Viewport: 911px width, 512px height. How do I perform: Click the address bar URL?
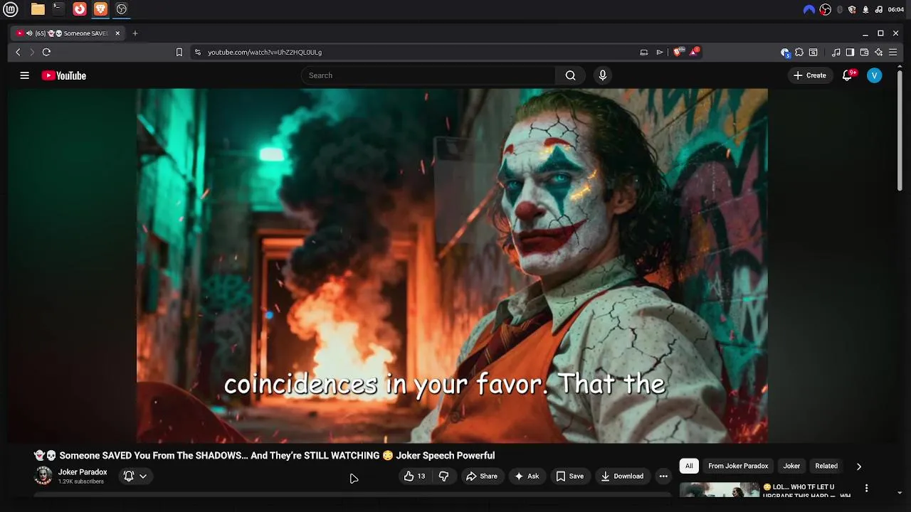265,52
